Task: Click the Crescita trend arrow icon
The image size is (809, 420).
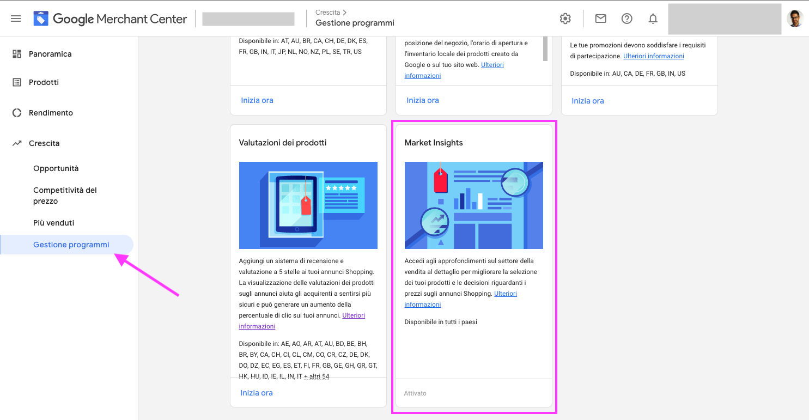Action: click(17, 143)
